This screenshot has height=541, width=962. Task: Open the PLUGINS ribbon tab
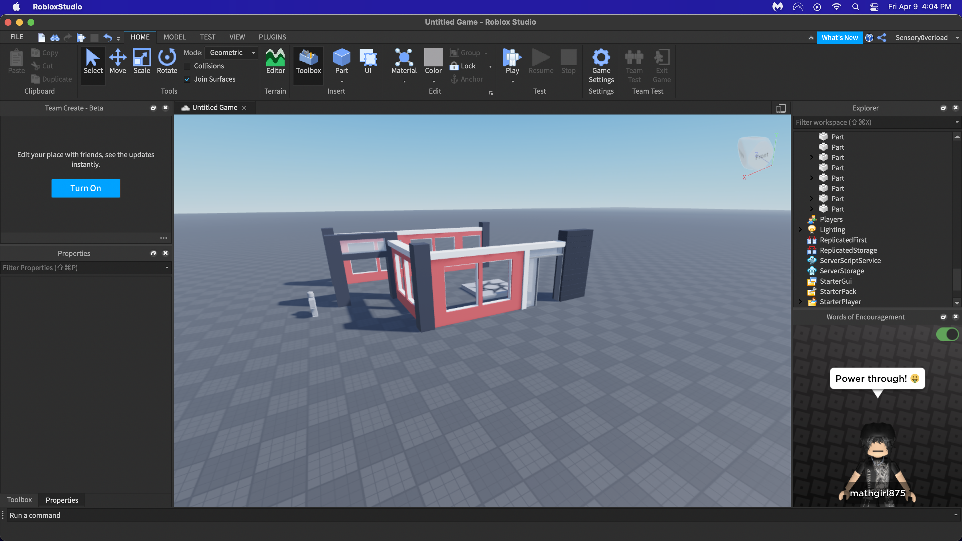[272, 37]
